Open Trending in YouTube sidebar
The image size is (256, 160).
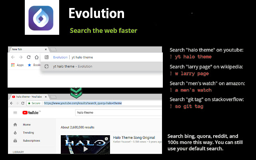(x=28, y=132)
